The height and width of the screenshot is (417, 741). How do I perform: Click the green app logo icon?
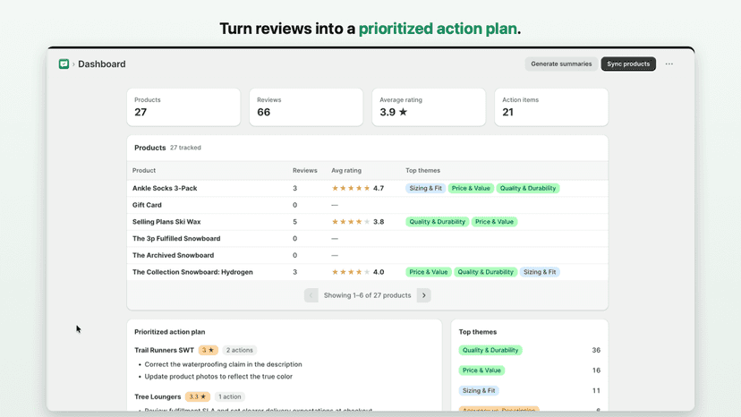pyautogui.click(x=64, y=64)
